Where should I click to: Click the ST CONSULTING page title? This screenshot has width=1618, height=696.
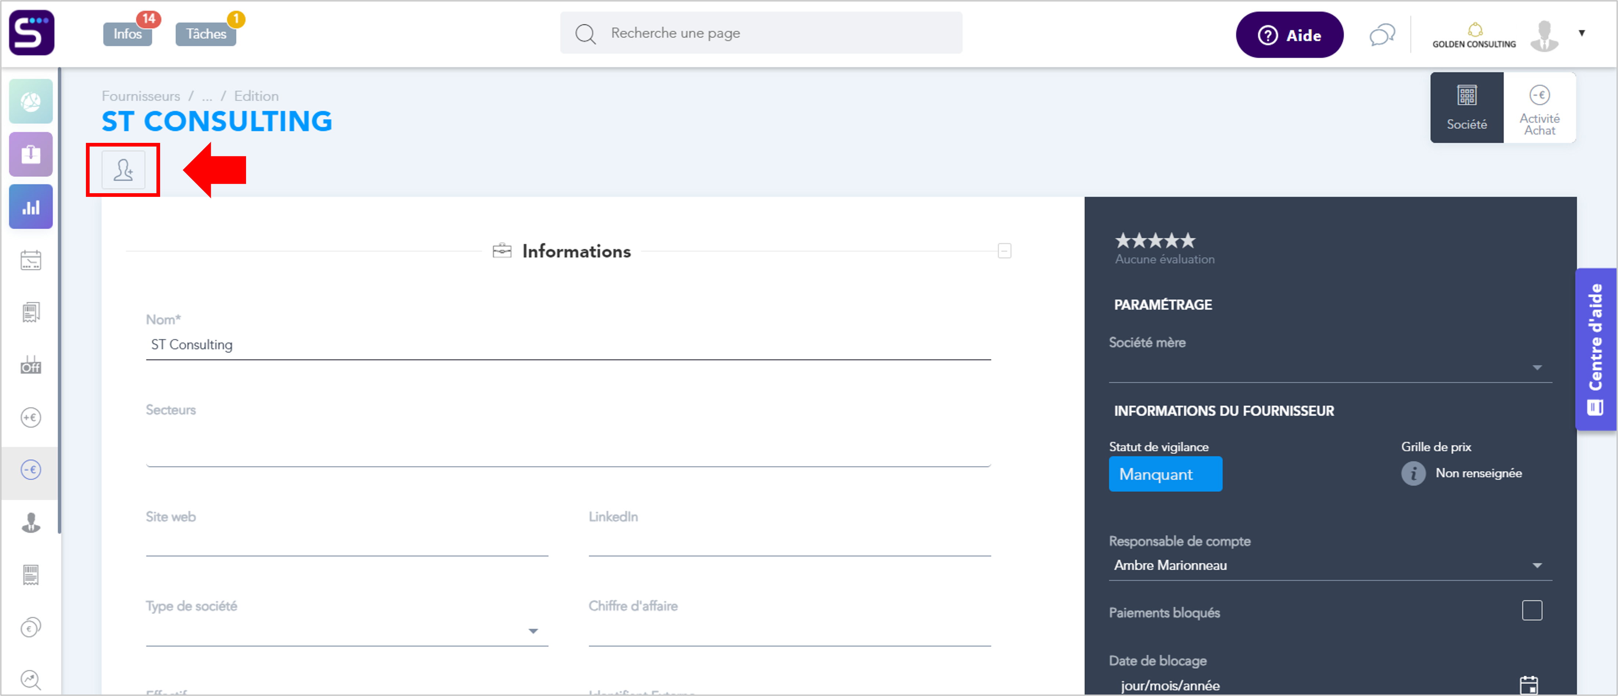click(x=217, y=121)
